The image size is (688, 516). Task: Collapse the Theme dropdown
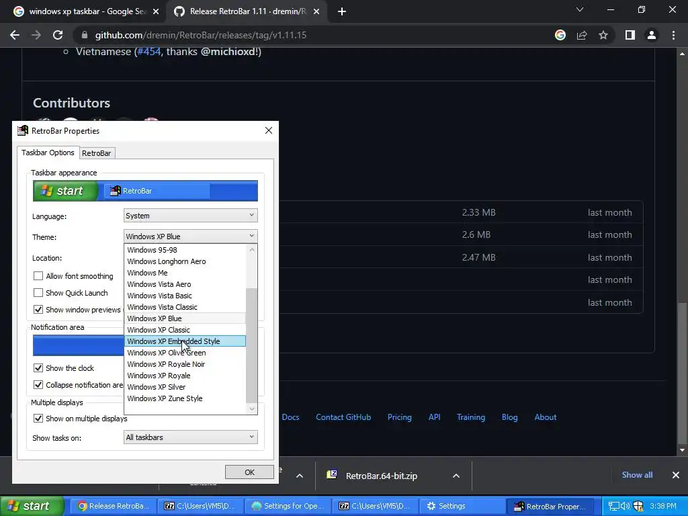[190, 236]
